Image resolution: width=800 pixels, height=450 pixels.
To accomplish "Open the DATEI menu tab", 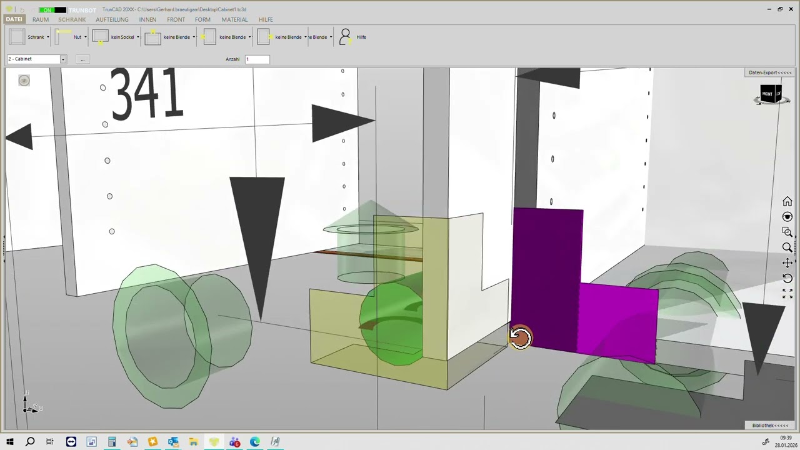I will (x=14, y=19).
